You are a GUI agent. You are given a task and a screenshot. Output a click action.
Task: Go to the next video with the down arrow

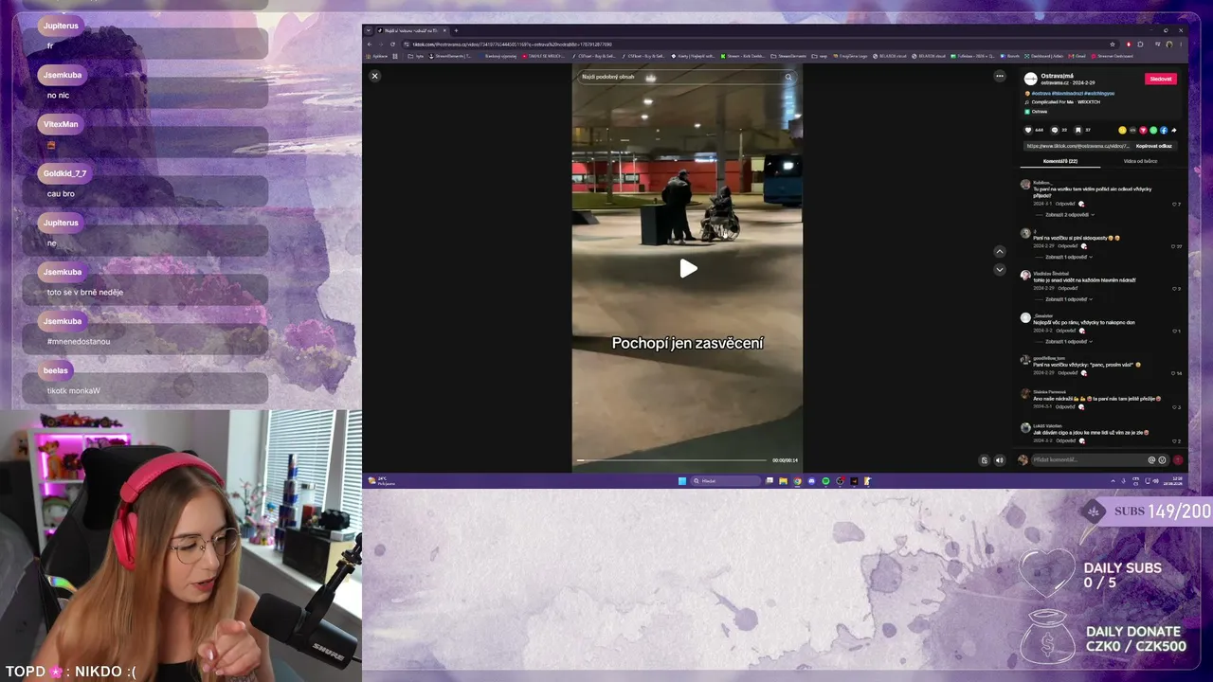[x=999, y=270]
